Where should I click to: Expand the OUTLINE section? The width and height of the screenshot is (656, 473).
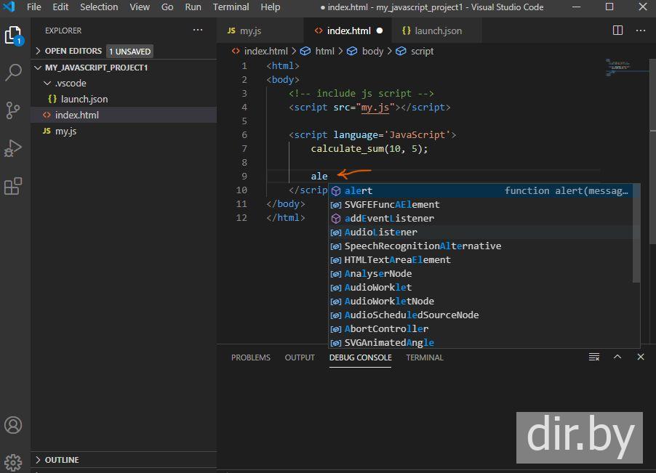pos(62,460)
